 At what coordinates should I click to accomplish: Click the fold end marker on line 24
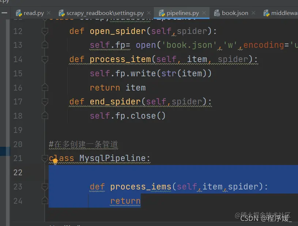pyautogui.click(x=45, y=200)
